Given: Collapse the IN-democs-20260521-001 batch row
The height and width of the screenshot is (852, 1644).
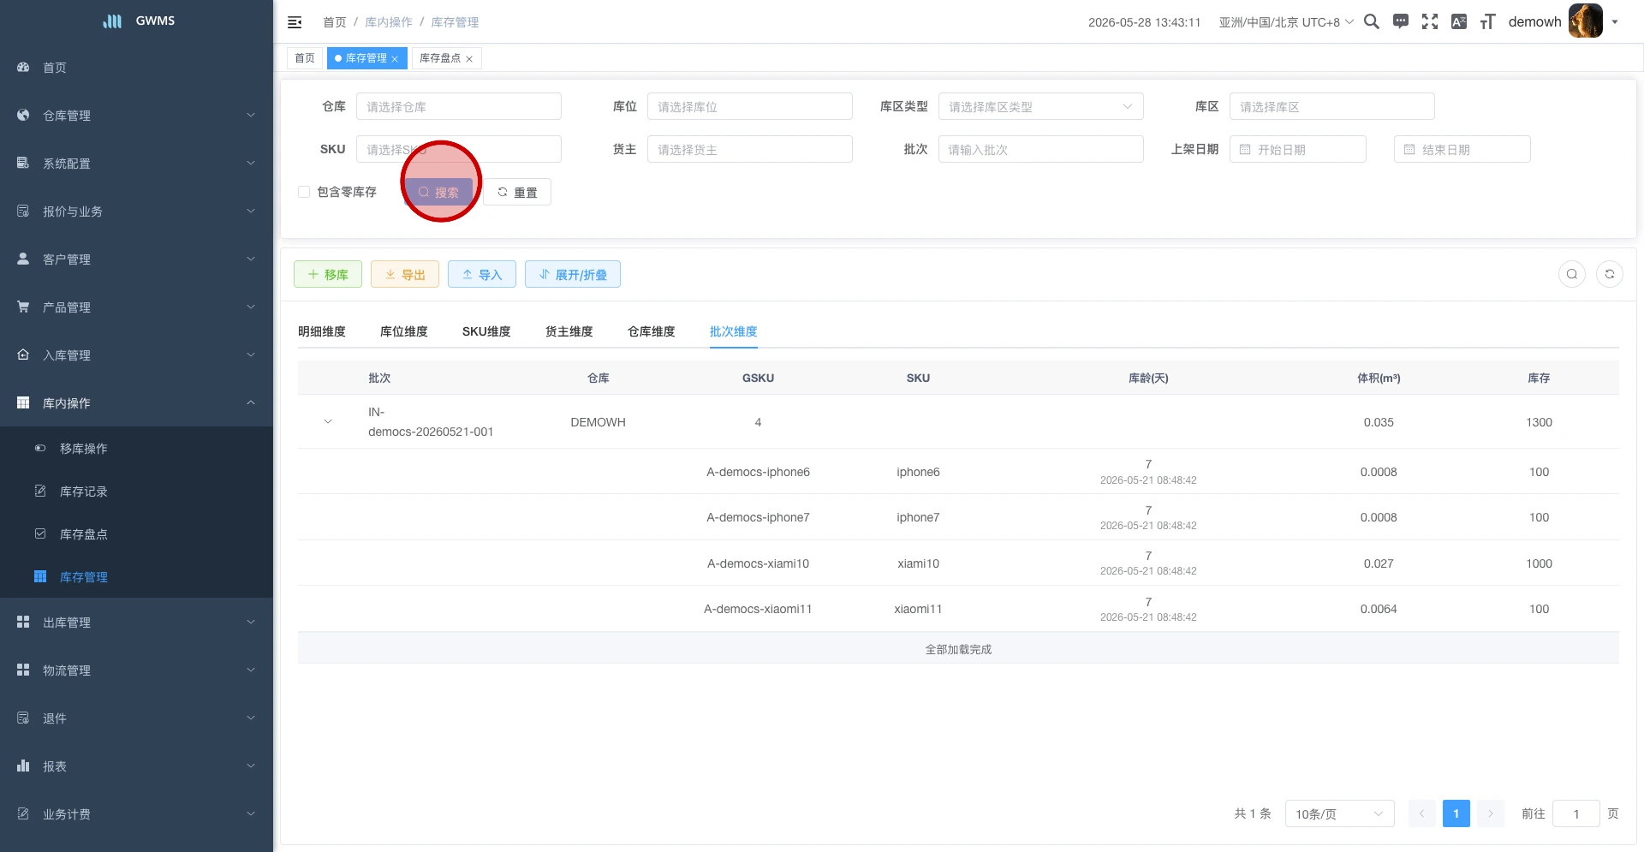Looking at the screenshot, I should (x=328, y=421).
